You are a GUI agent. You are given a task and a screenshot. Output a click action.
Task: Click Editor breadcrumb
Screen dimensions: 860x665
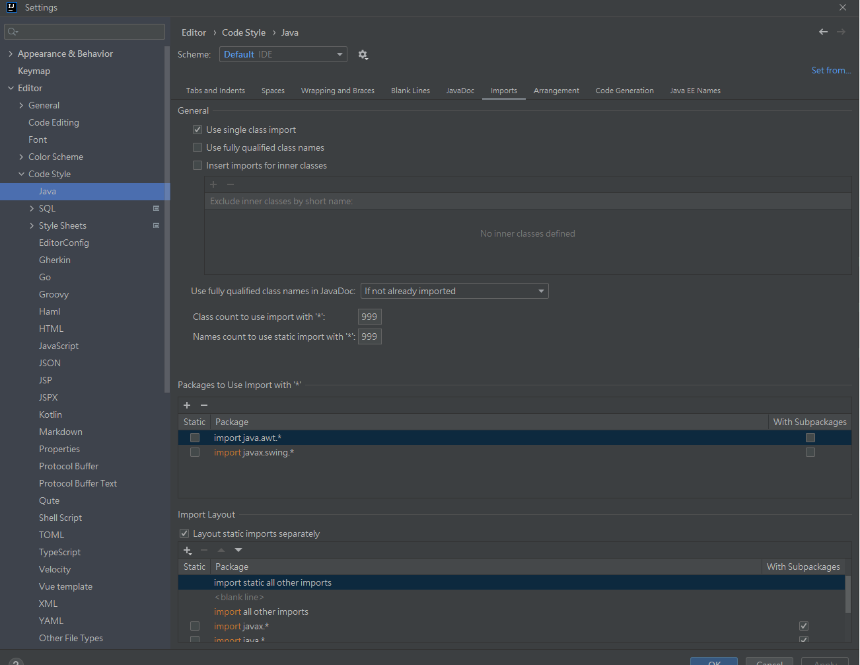[194, 32]
